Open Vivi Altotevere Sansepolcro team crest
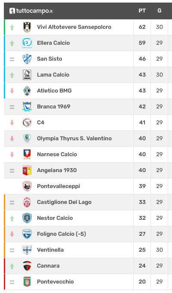 pos(27,27)
